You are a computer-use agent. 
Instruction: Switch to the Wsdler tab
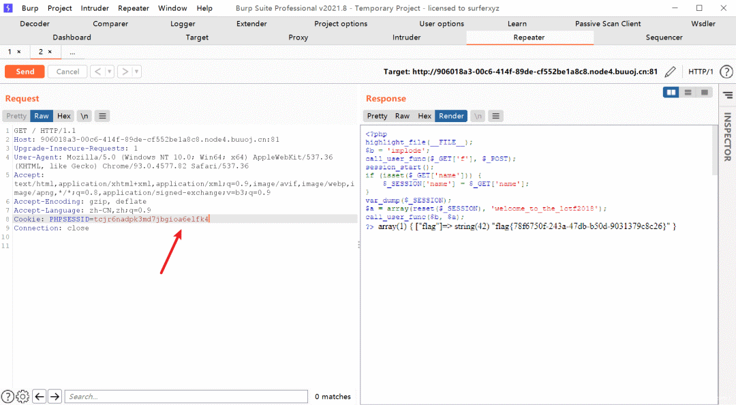tap(703, 23)
